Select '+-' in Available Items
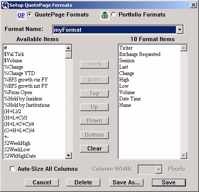199x192 pixels. point(34,137)
